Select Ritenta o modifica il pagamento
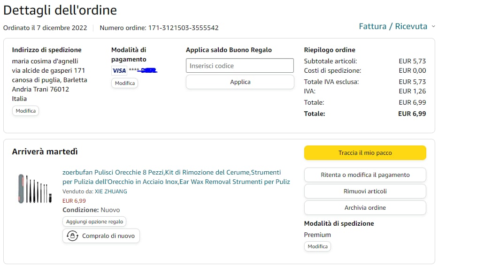 click(365, 175)
